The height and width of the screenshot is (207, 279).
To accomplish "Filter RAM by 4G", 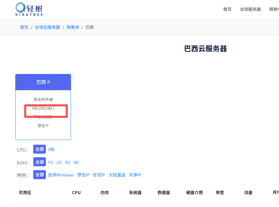I will (x=76, y=162).
